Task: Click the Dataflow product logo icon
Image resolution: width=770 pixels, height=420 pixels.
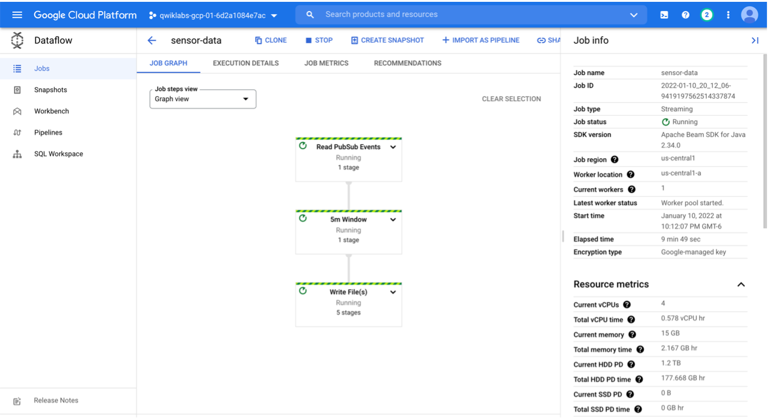Action: coord(17,40)
